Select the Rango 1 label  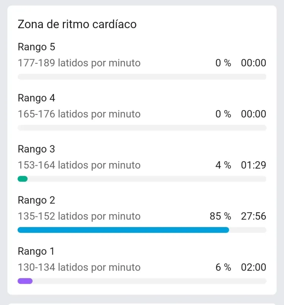[x=36, y=251]
